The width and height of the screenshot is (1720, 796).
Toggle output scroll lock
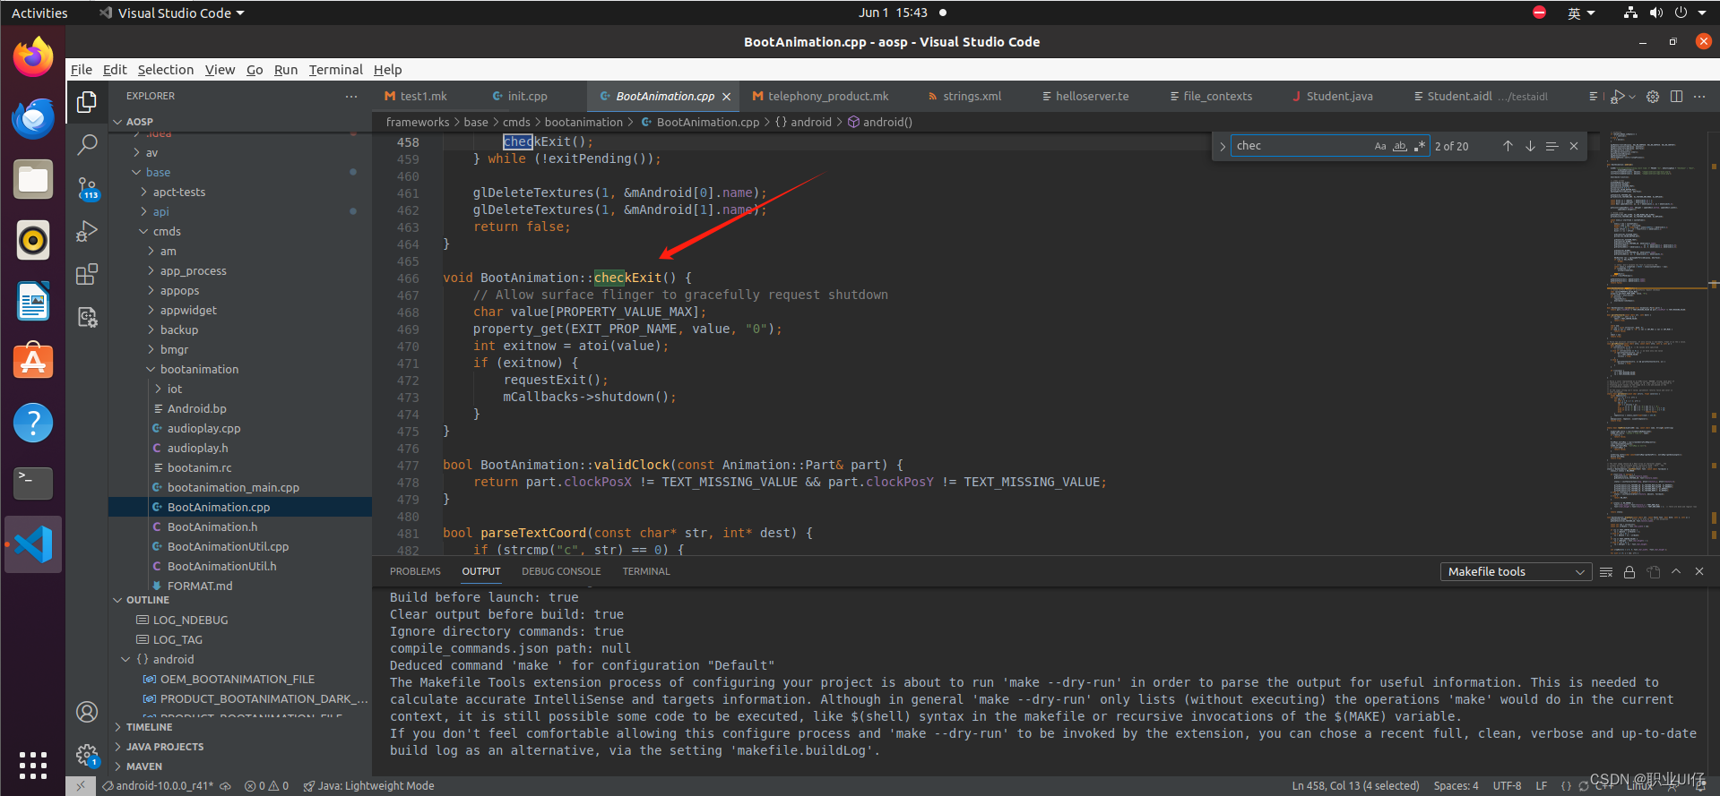pyautogui.click(x=1629, y=571)
